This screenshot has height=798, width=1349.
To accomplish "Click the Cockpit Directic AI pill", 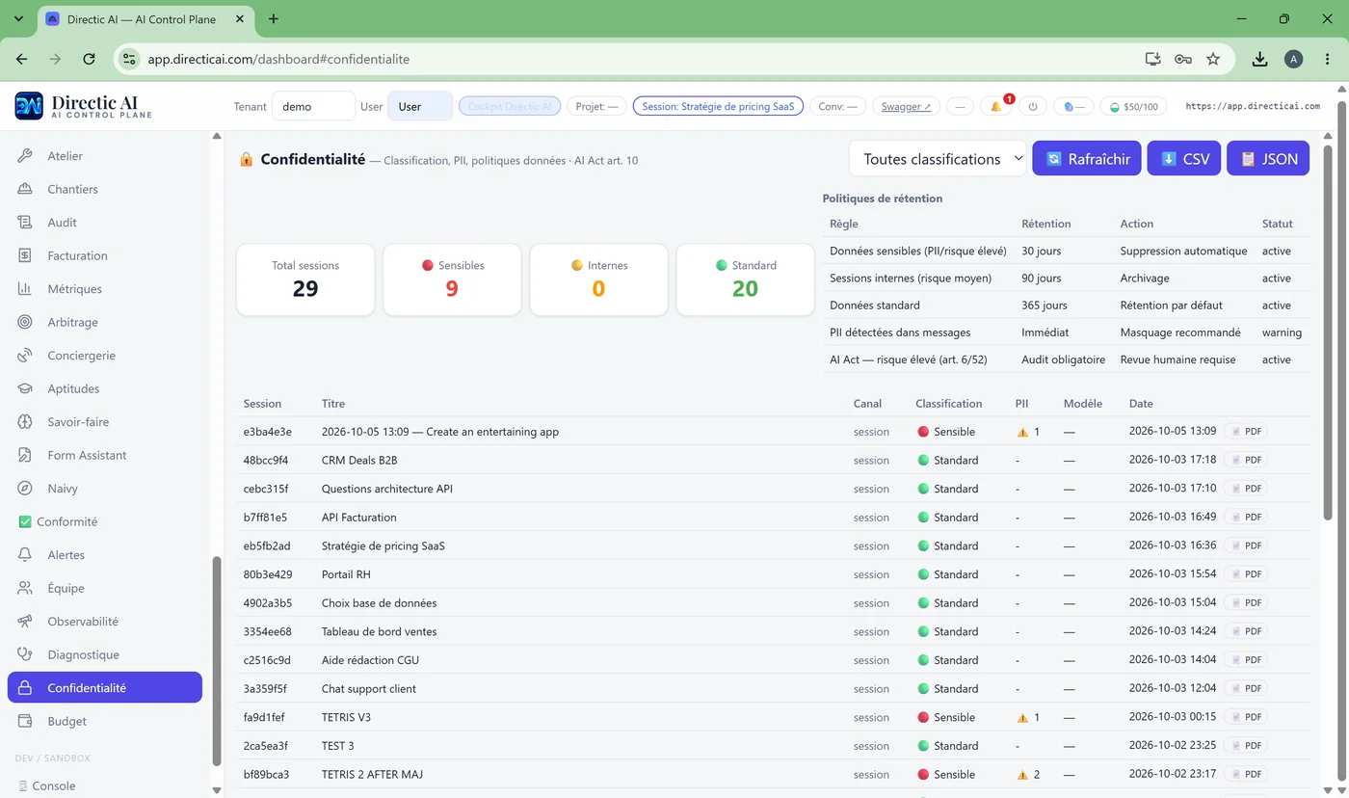I will coord(510,106).
